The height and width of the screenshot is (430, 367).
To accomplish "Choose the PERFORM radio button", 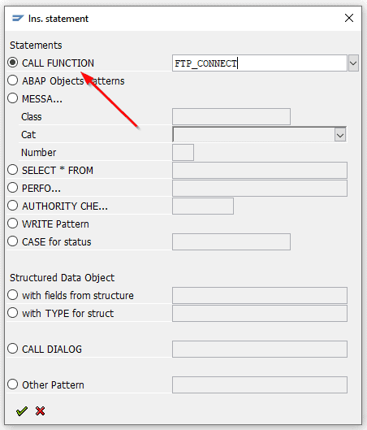I will pos(13,188).
